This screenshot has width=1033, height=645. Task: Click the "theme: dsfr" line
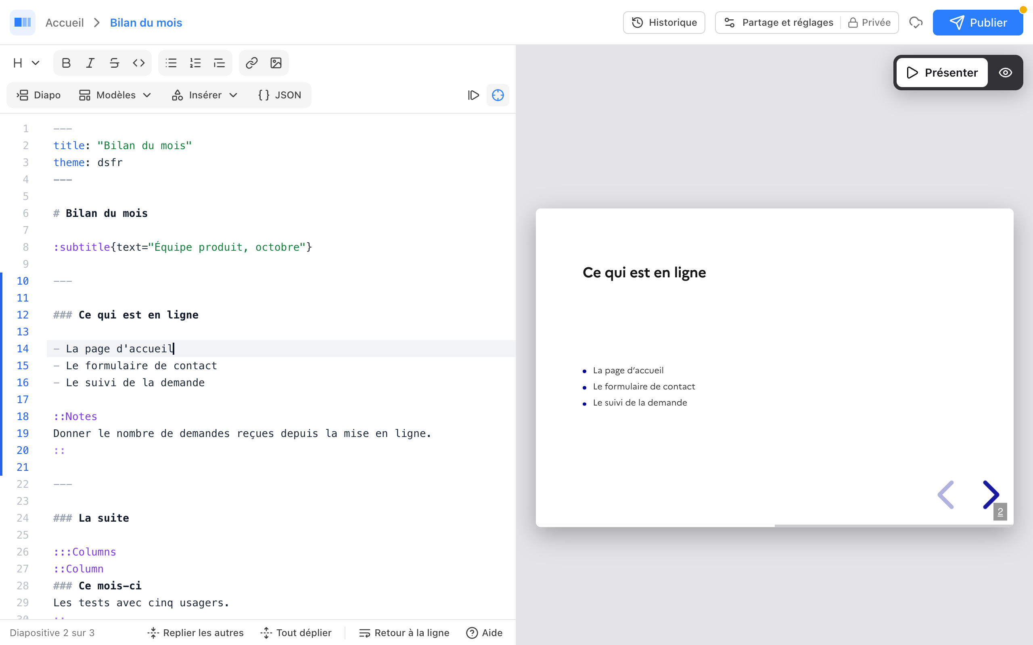(88, 162)
